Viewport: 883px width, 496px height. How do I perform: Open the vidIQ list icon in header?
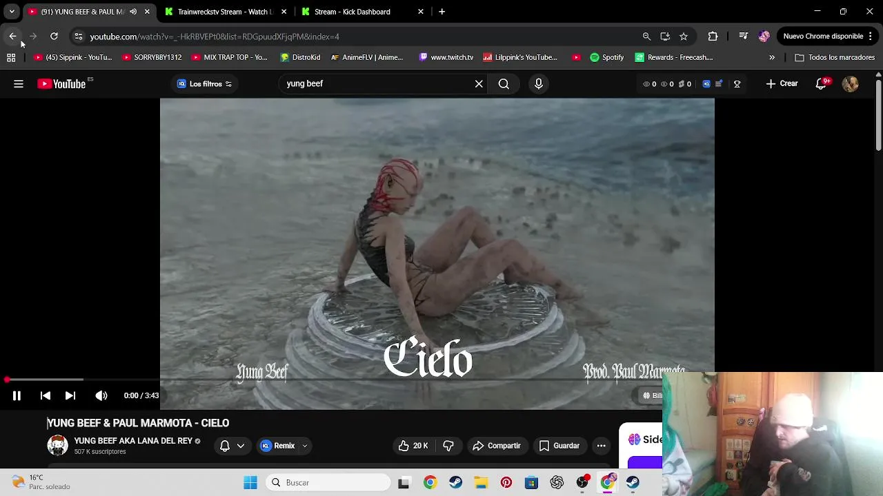click(x=719, y=84)
